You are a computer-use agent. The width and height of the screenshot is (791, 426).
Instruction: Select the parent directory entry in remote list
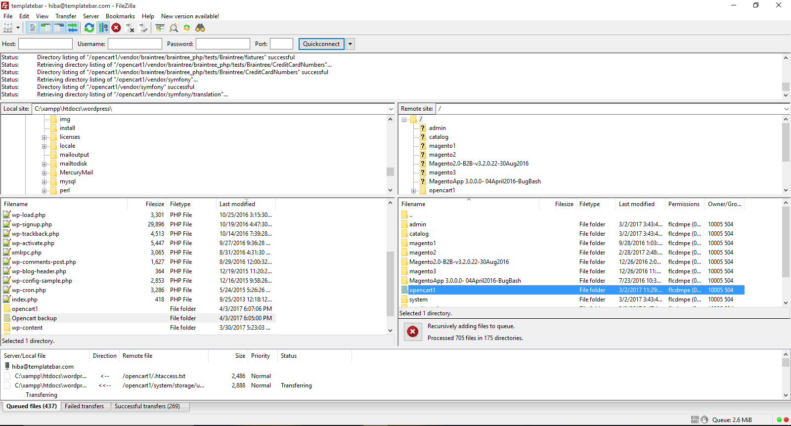point(410,215)
